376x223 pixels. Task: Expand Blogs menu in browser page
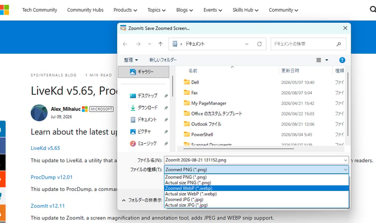pyautogui.click(x=185, y=10)
